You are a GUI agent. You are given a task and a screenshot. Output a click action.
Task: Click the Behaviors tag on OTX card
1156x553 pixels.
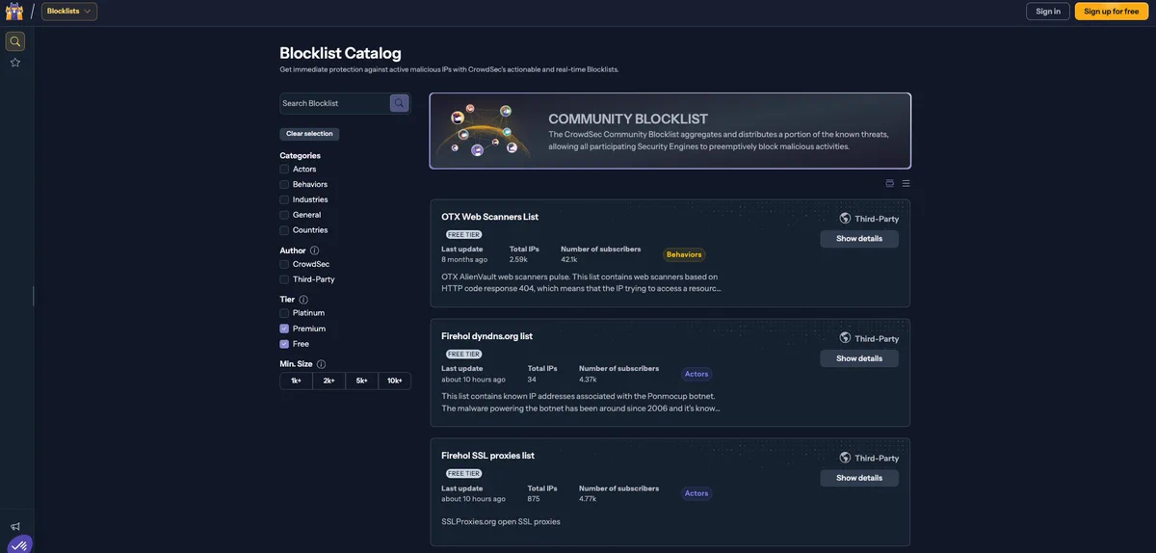click(x=684, y=254)
